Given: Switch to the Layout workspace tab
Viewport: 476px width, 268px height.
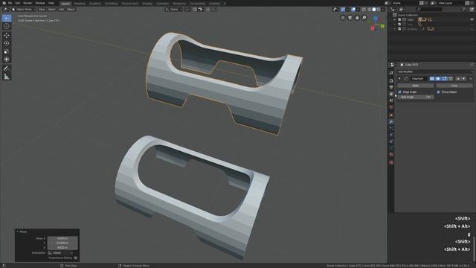Looking at the screenshot, I should click(x=65, y=3).
